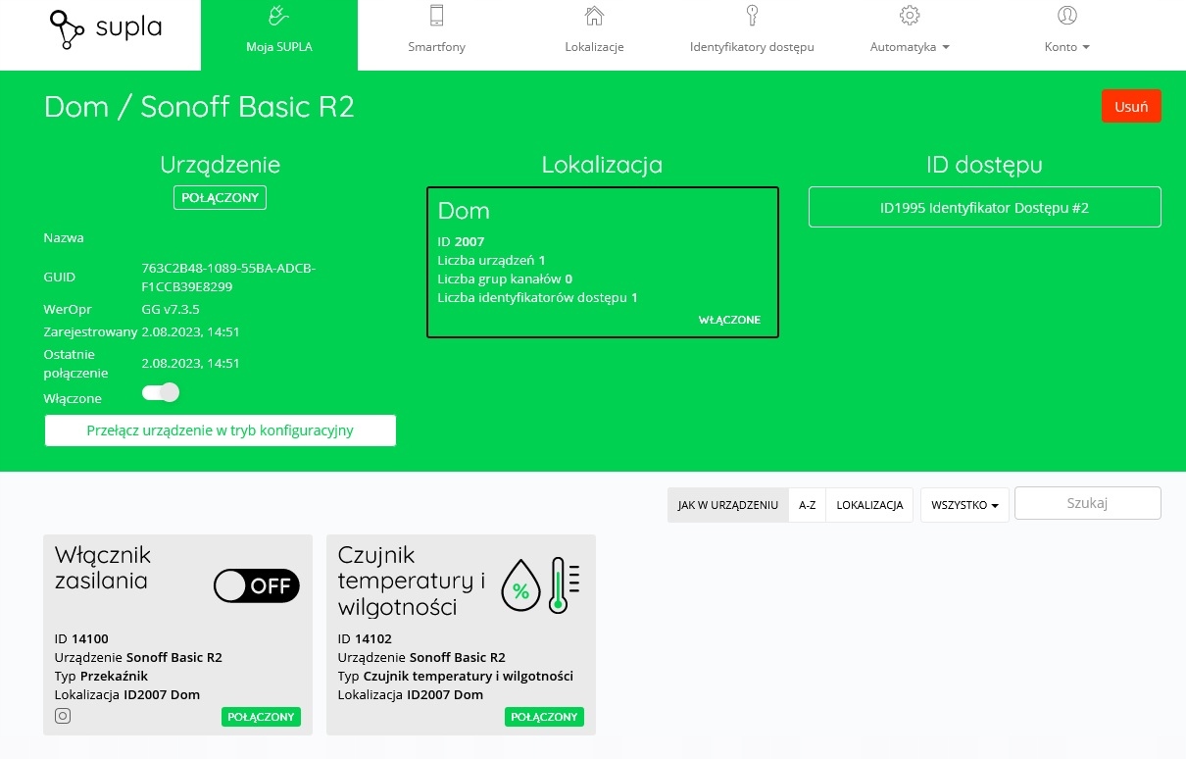1186x759 pixels.
Task: Sort channels by LOKALIZACJA
Action: pos(869,505)
